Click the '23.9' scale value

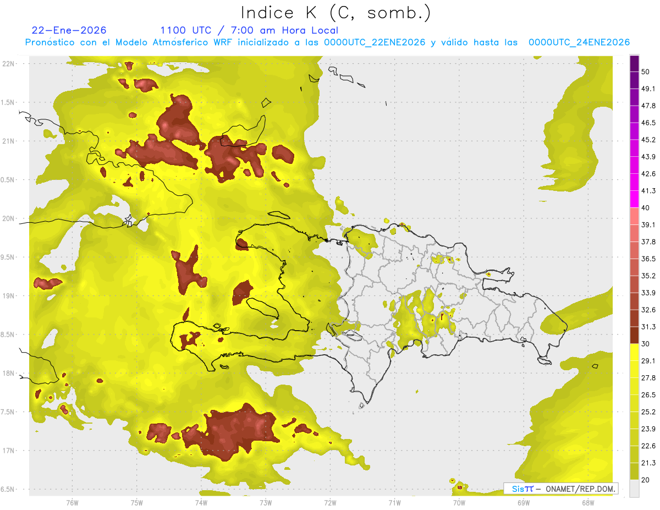(x=648, y=429)
